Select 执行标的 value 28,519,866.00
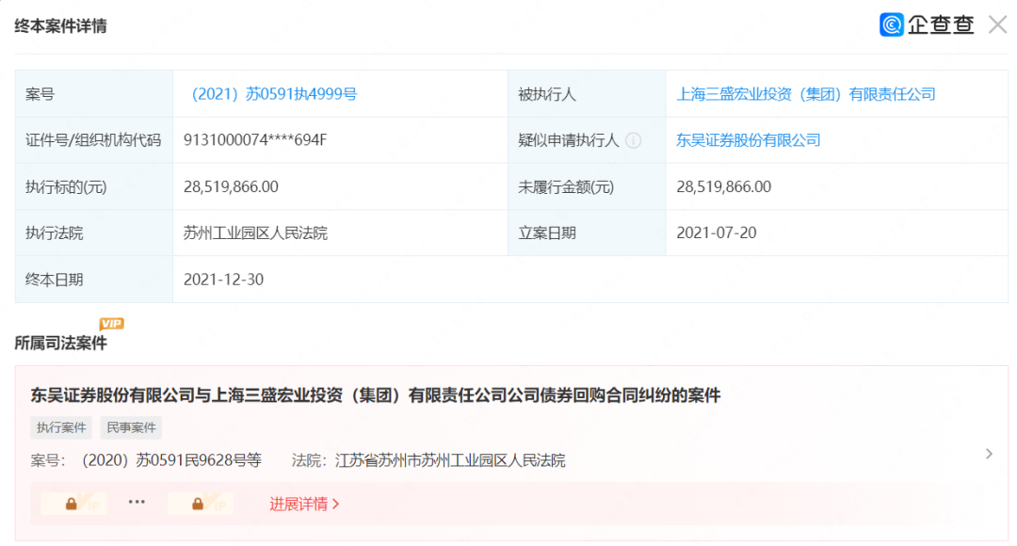 pos(231,186)
